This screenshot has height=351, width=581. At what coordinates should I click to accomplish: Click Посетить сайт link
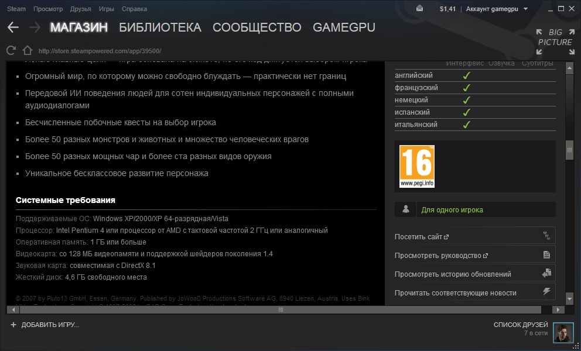point(422,236)
